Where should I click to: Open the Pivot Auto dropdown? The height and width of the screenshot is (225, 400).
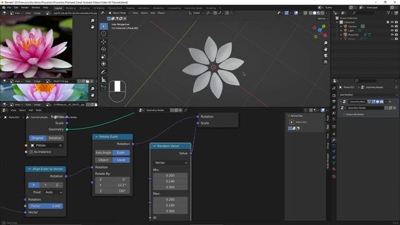(x=53, y=192)
